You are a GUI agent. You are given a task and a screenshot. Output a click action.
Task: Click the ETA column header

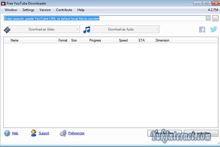[x=142, y=40]
